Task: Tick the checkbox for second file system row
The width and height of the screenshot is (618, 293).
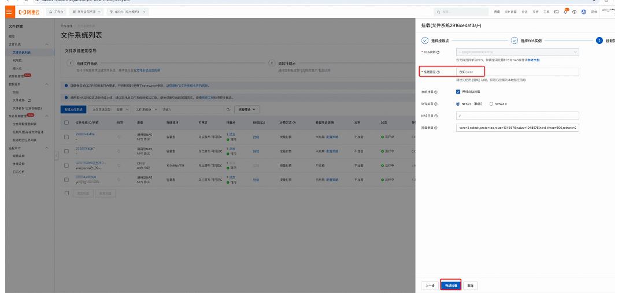Action: click(x=66, y=151)
